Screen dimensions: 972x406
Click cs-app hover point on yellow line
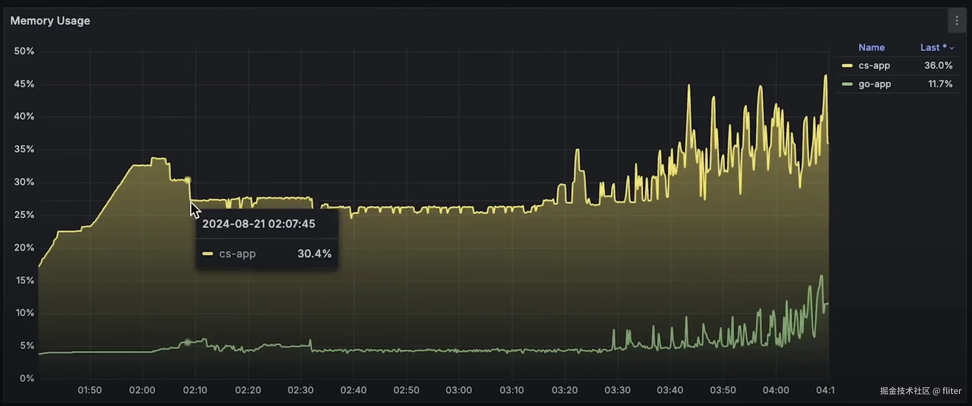click(x=188, y=180)
